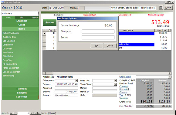
Task: Expand the Trade Show dropdown
Action: [x=115, y=84]
